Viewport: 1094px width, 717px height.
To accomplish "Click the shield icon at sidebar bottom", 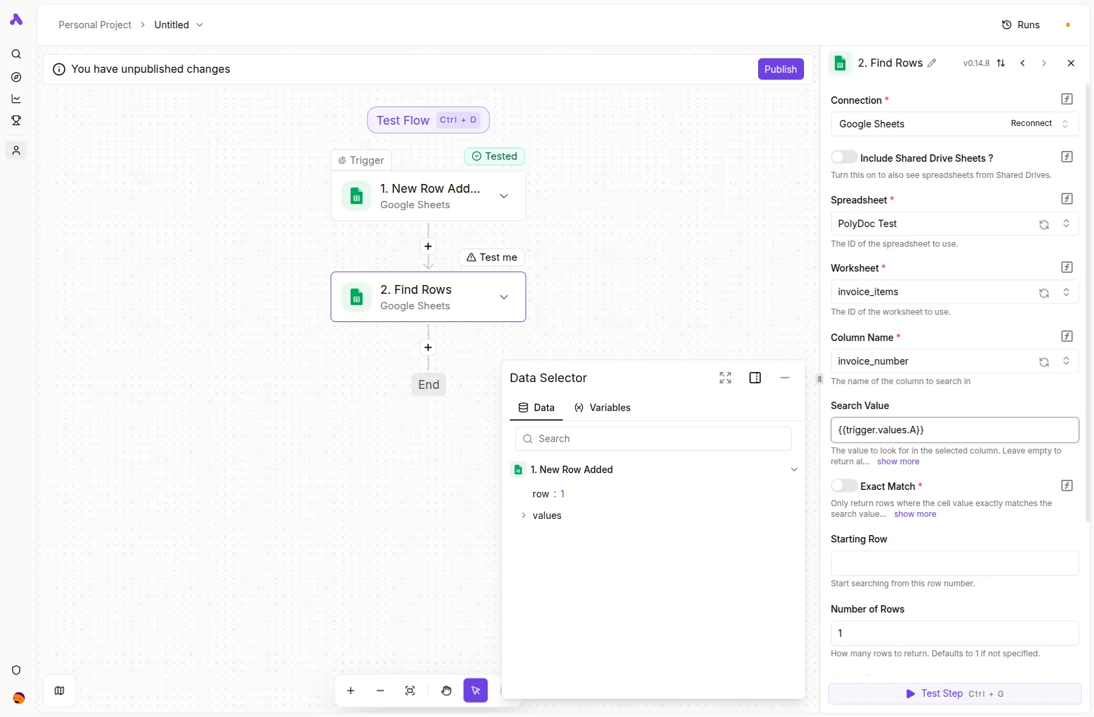I will coord(16,670).
